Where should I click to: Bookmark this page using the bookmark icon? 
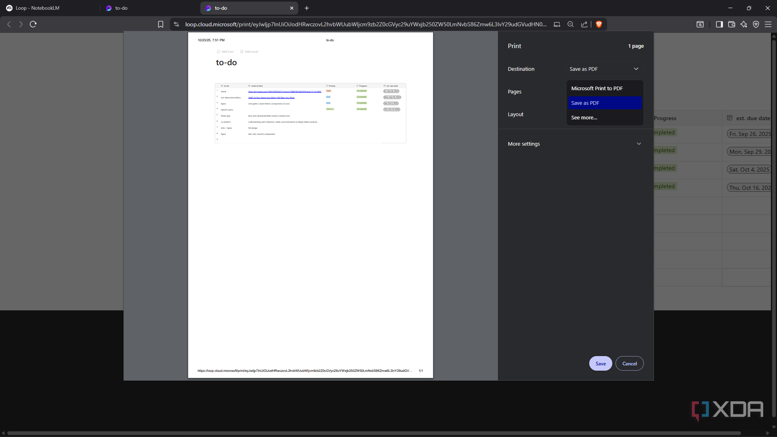coord(161,24)
